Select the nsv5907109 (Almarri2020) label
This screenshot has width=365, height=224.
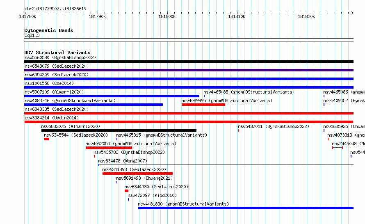click(x=54, y=92)
